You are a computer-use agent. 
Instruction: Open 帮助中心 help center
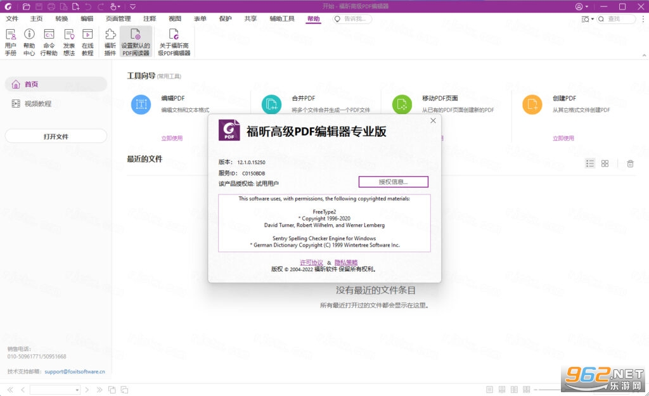click(x=29, y=42)
